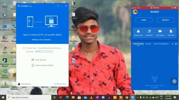Tap the Receive button on phone
Screen dimensions: 179x100
(x=165, y=20)
